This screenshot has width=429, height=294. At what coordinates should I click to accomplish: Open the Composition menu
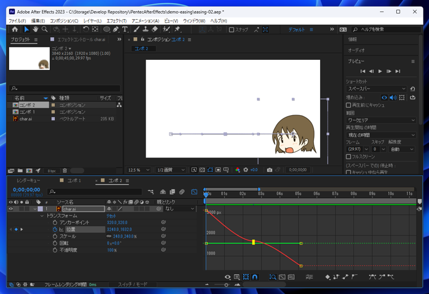64,21
